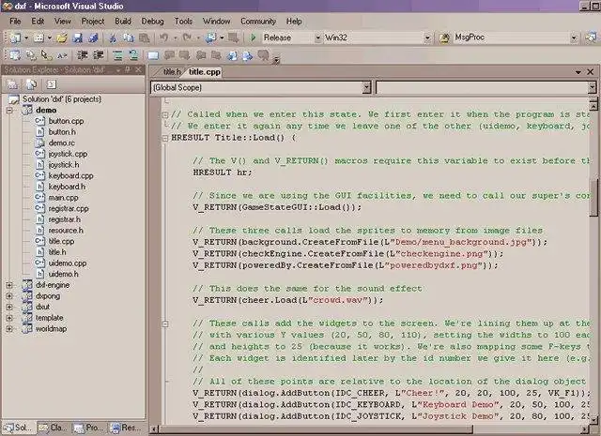Click the Increase Indent icon
This screenshot has width=601, height=436.
(x=99, y=55)
